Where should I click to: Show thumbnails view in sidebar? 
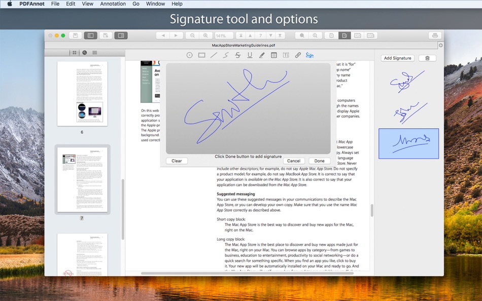[75, 53]
